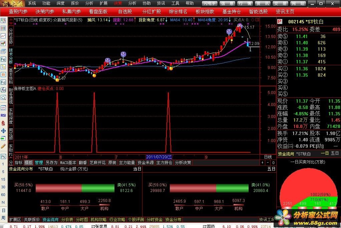The height and width of the screenshot is (228, 341).
Task: Click the intraday line chart icon
Action: (3, 36)
